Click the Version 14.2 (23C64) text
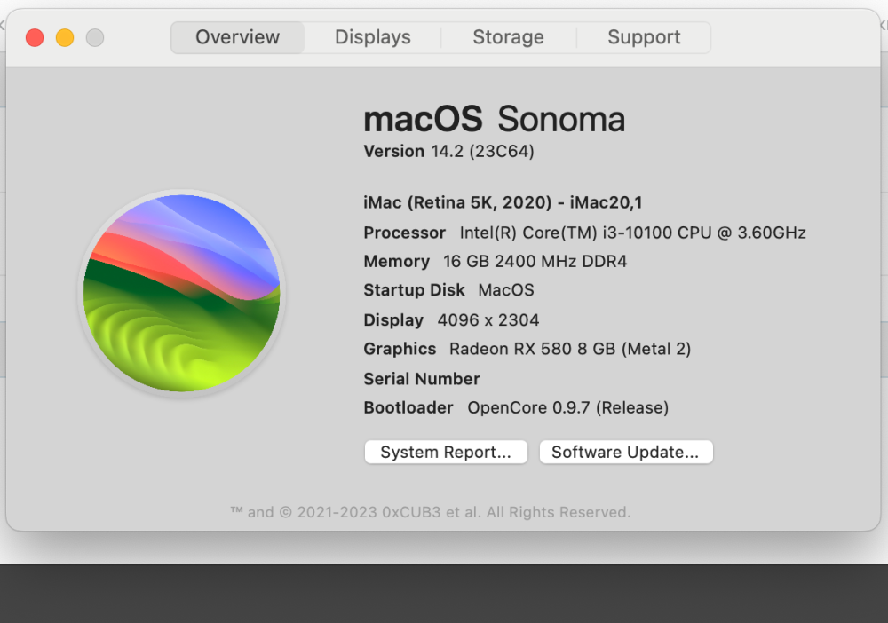The image size is (888, 623). [448, 151]
